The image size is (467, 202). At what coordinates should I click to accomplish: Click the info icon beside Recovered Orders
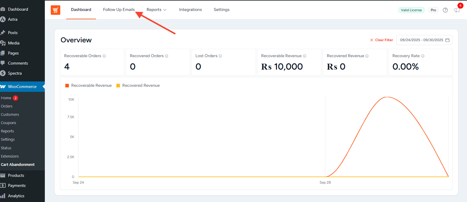167,56
